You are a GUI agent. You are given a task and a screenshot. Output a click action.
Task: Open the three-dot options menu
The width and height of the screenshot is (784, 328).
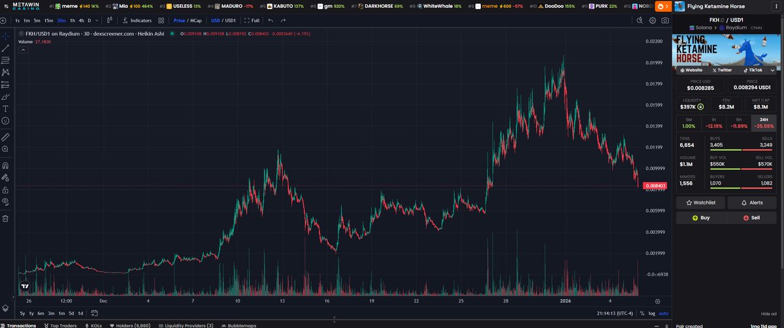777,7
